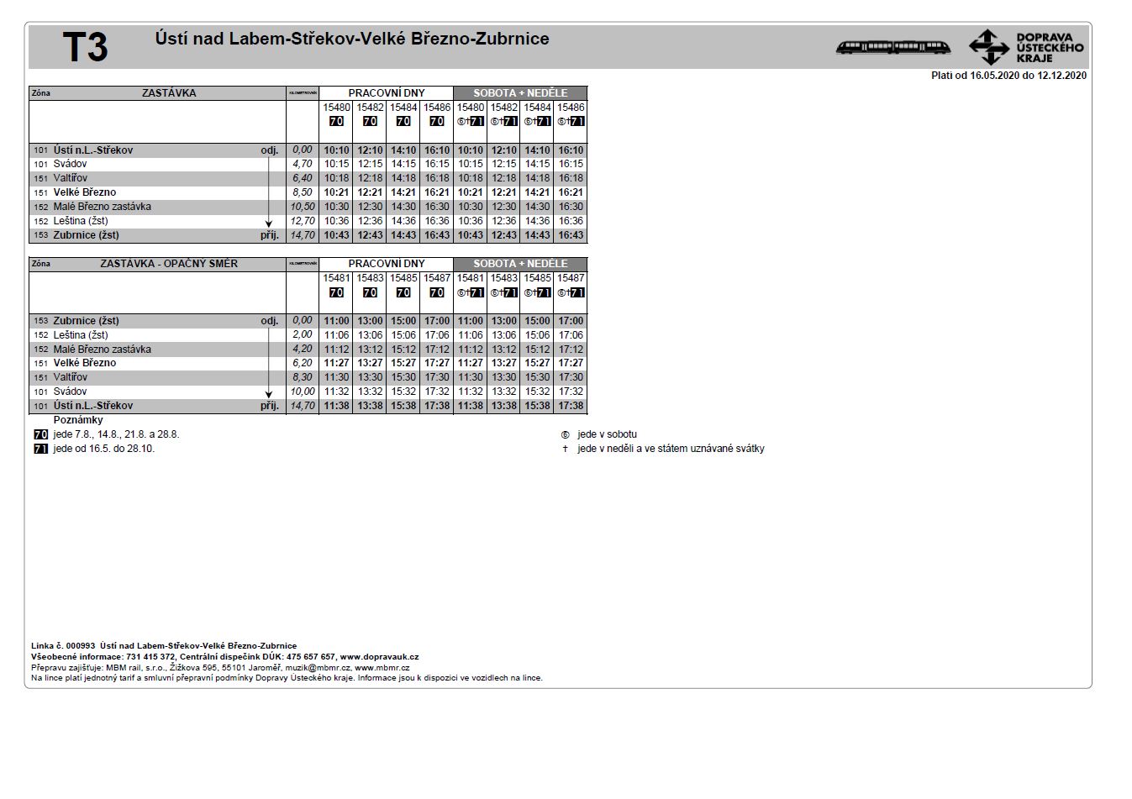Click the 'ZASTÁVKA - OPAČNÝ SMĚR' column header
This screenshot has height=799, width=1132.
click(169, 264)
